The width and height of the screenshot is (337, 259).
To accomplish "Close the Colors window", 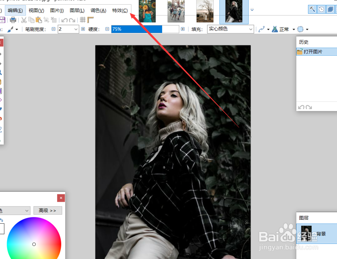I will click(61, 198).
